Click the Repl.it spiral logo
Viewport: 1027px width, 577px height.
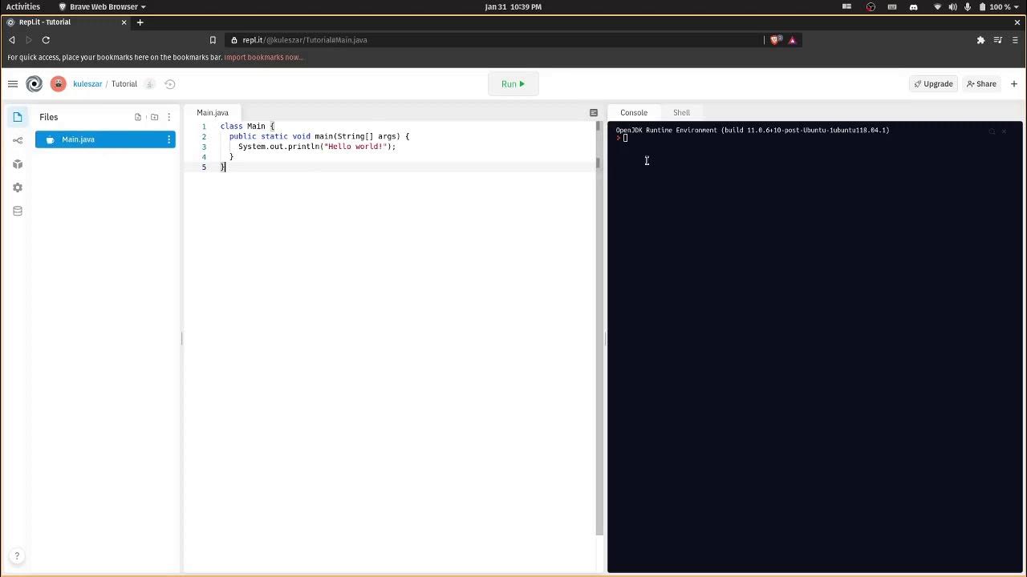(x=34, y=83)
